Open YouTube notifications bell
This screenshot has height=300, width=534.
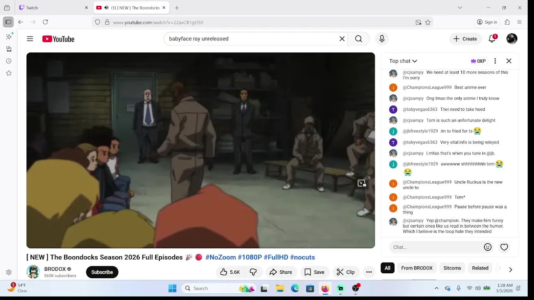click(492, 39)
